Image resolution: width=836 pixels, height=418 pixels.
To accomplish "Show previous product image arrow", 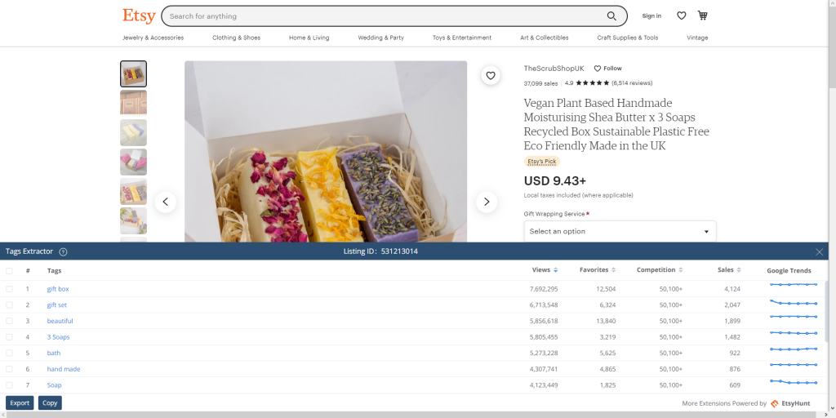I will click(x=166, y=202).
